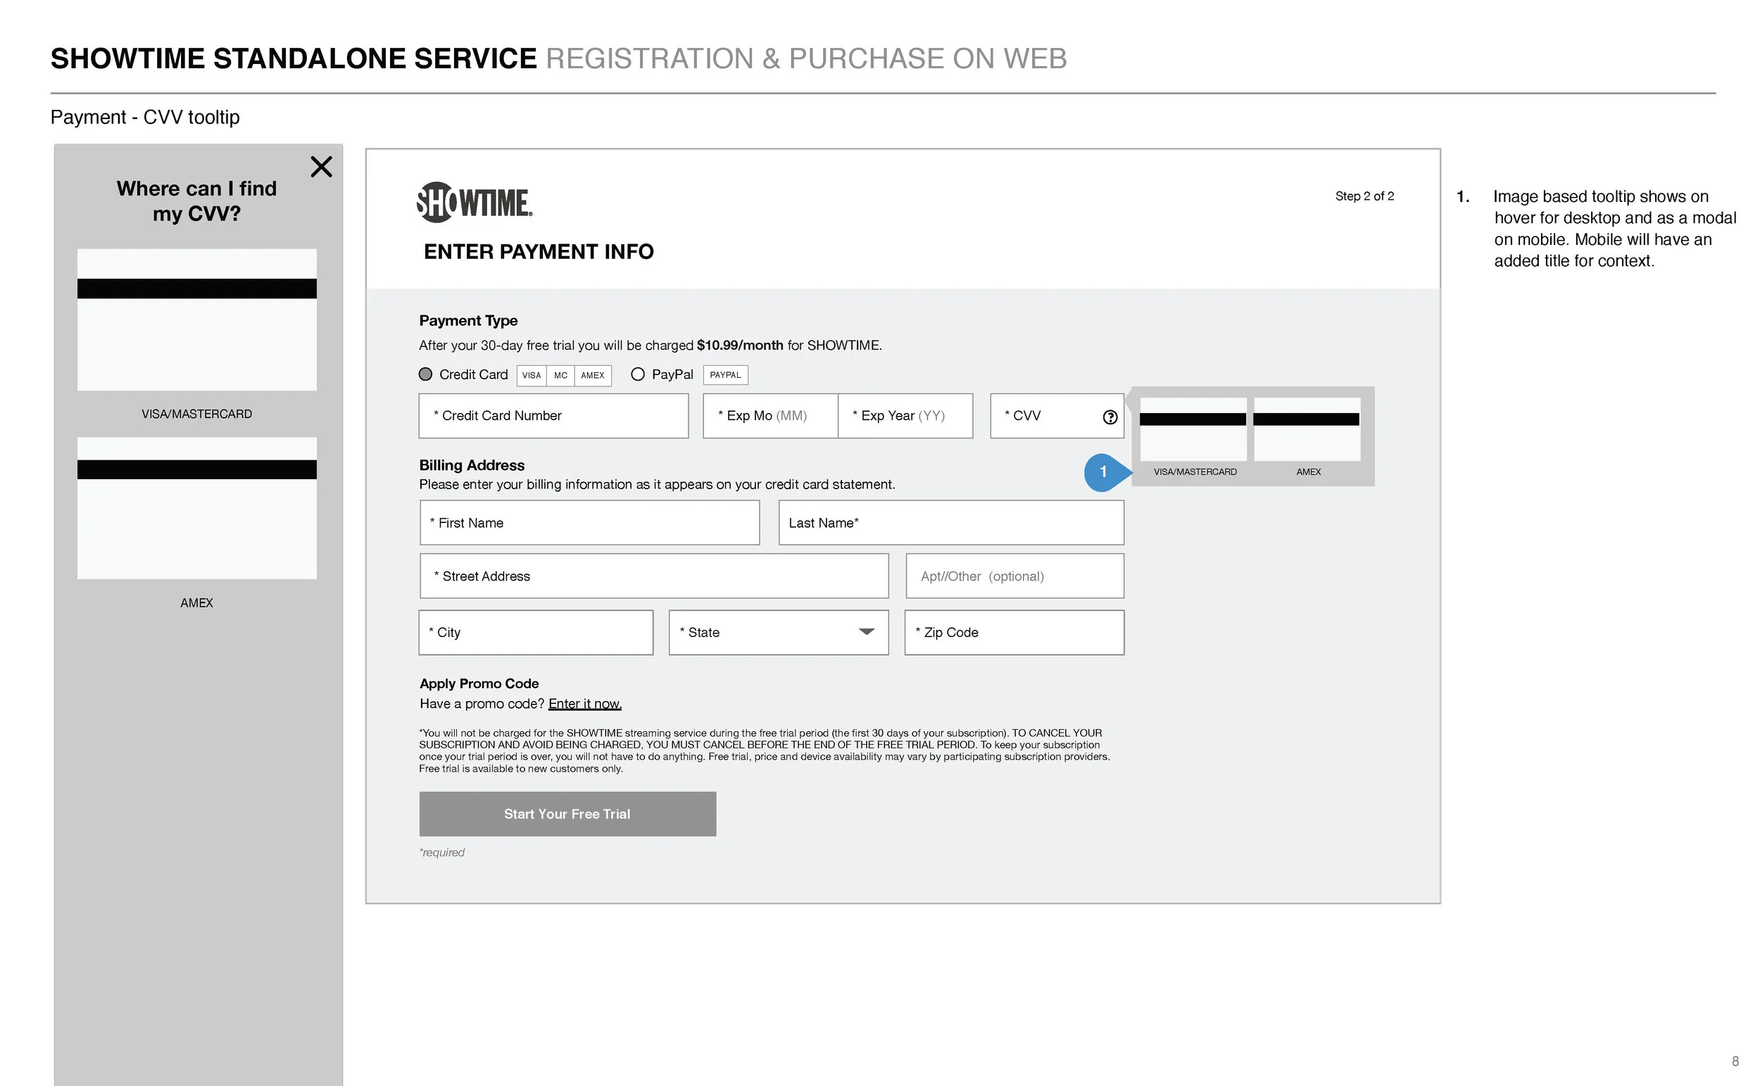This screenshot has height=1086, width=1760.
Task: Click the MC card badge
Action: 560,376
